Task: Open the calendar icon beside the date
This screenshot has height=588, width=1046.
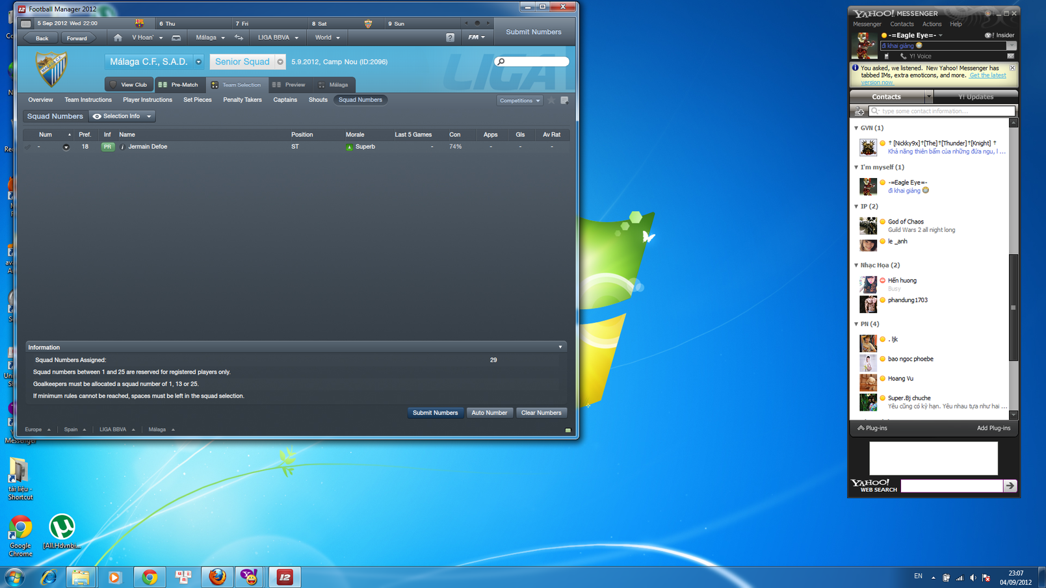Action: click(x=25, y=23)
